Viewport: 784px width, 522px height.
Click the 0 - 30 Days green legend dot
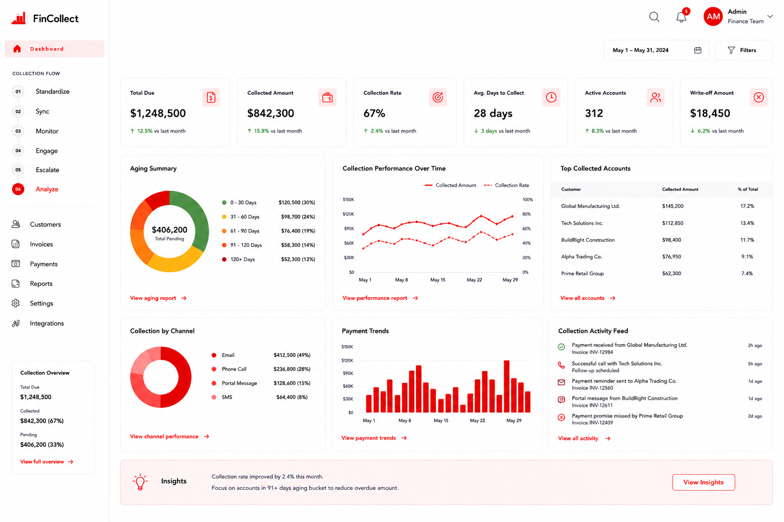[224, 202]
